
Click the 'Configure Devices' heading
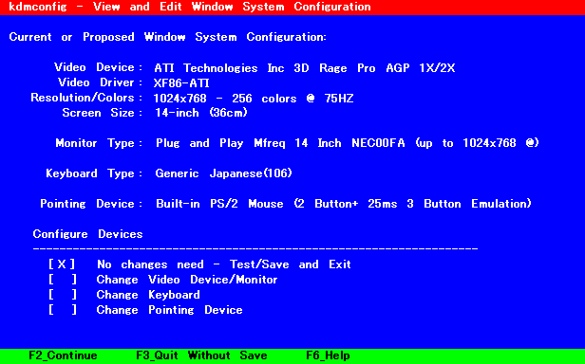[x=88, y=234]
